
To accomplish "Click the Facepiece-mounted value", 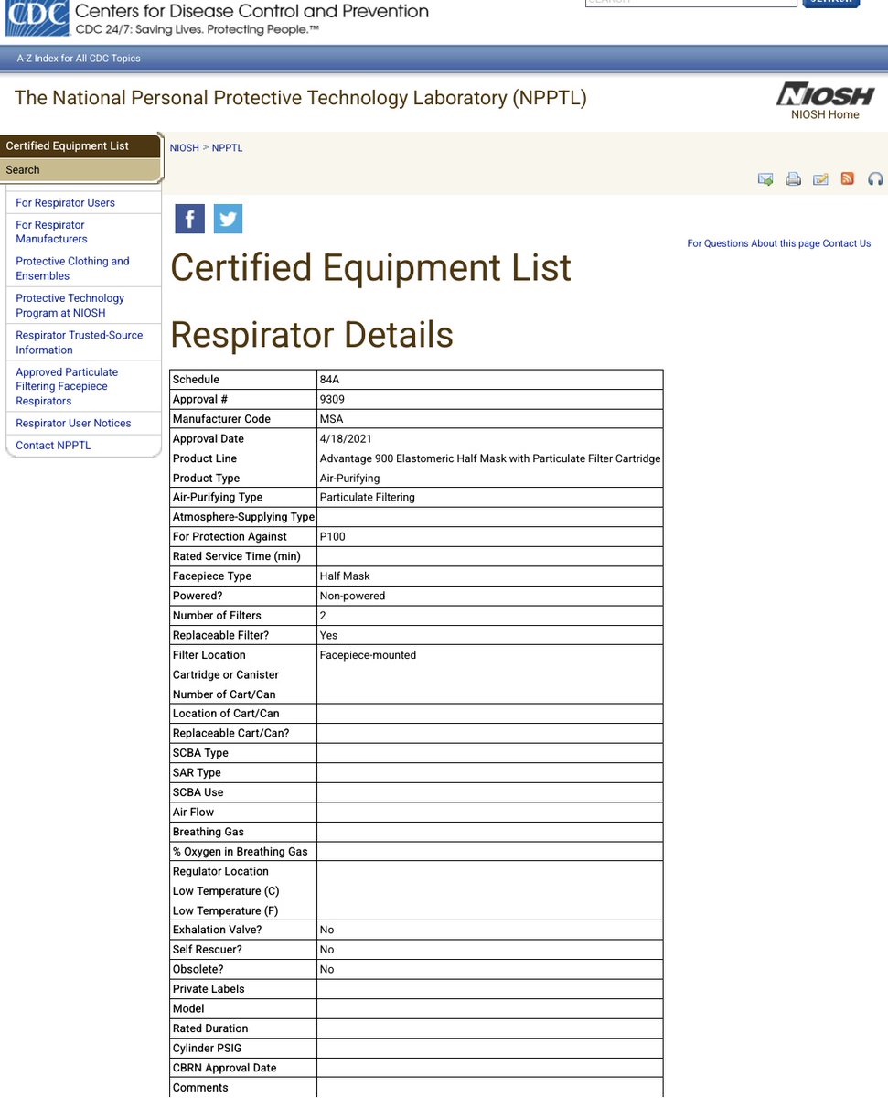I will (368, 655).
